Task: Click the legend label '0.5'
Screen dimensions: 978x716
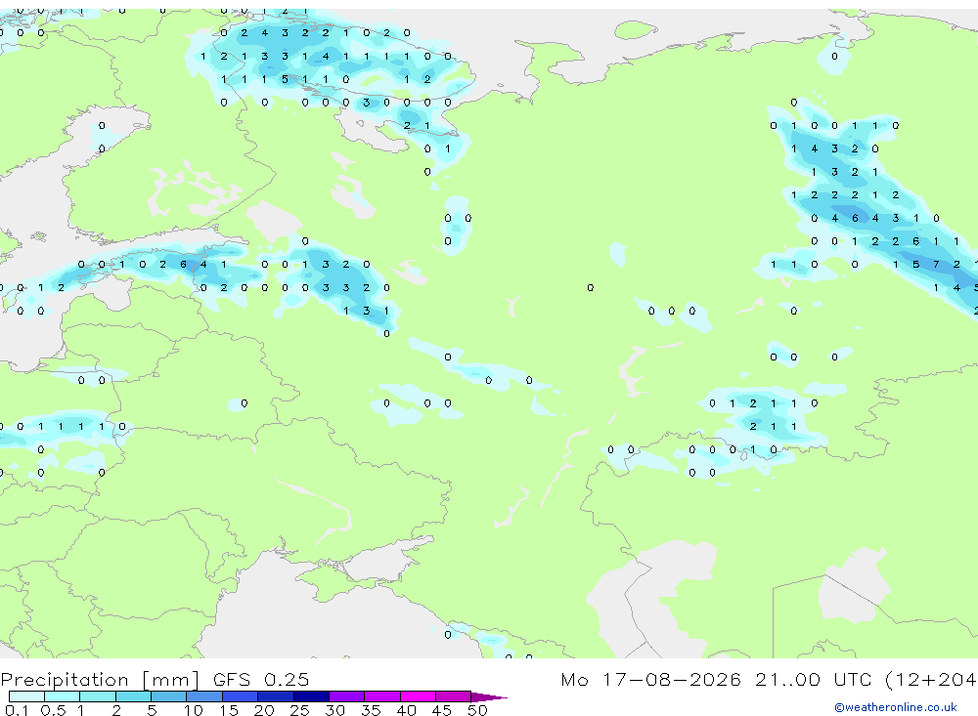Action: click(x=53, y=710)
